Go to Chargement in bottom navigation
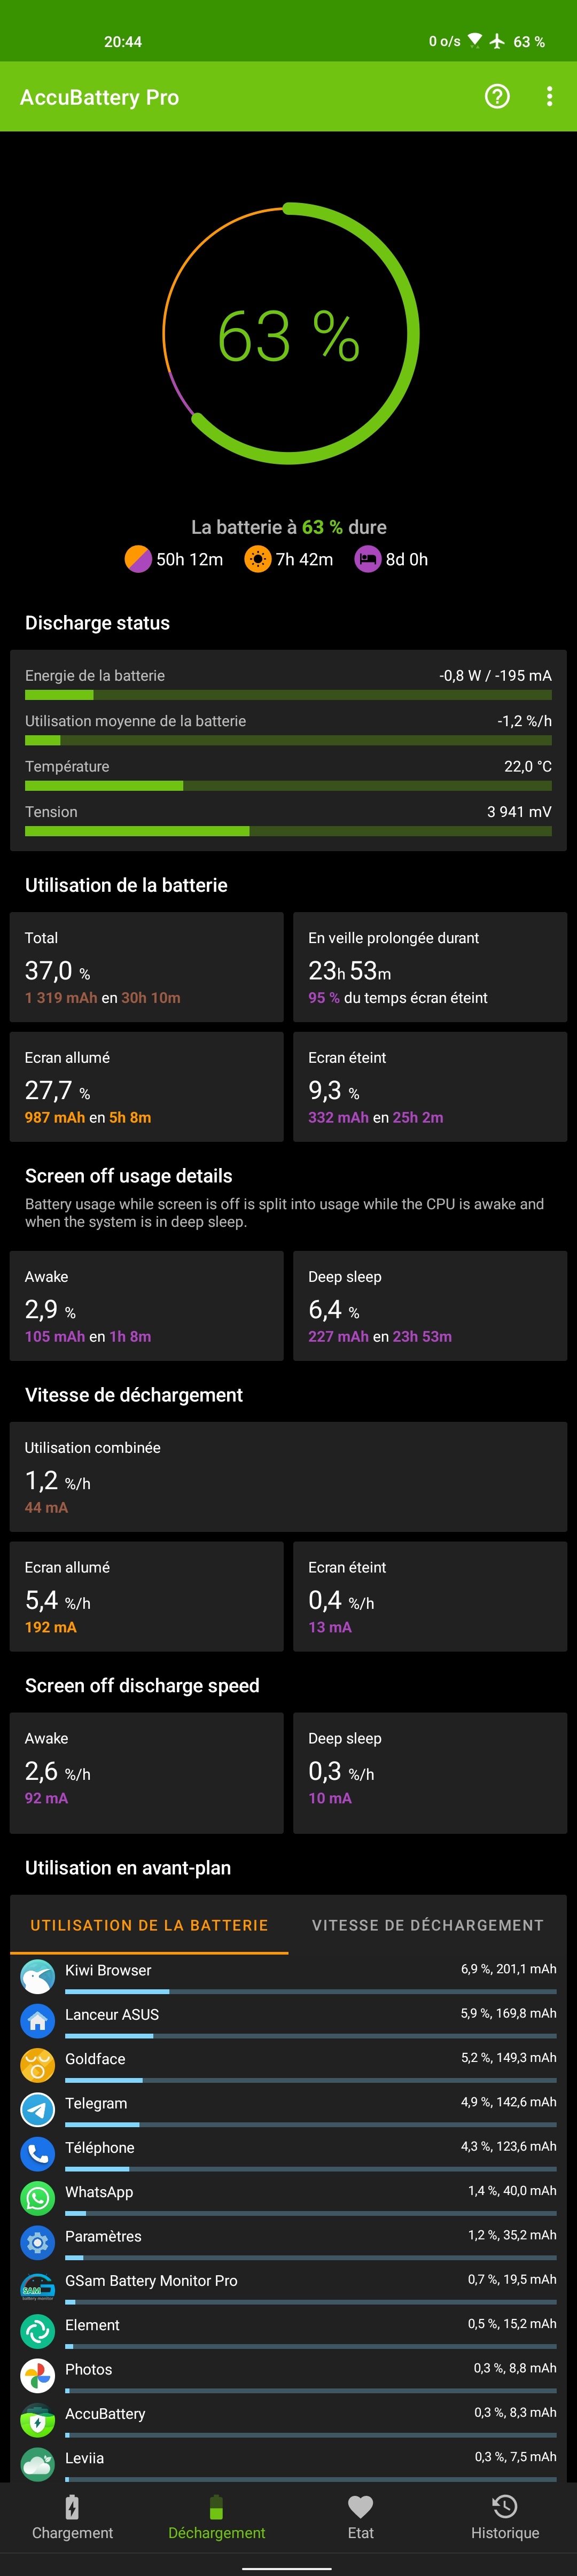The height and width of the screenshot is (2576, 577). tap(72, 2517)
